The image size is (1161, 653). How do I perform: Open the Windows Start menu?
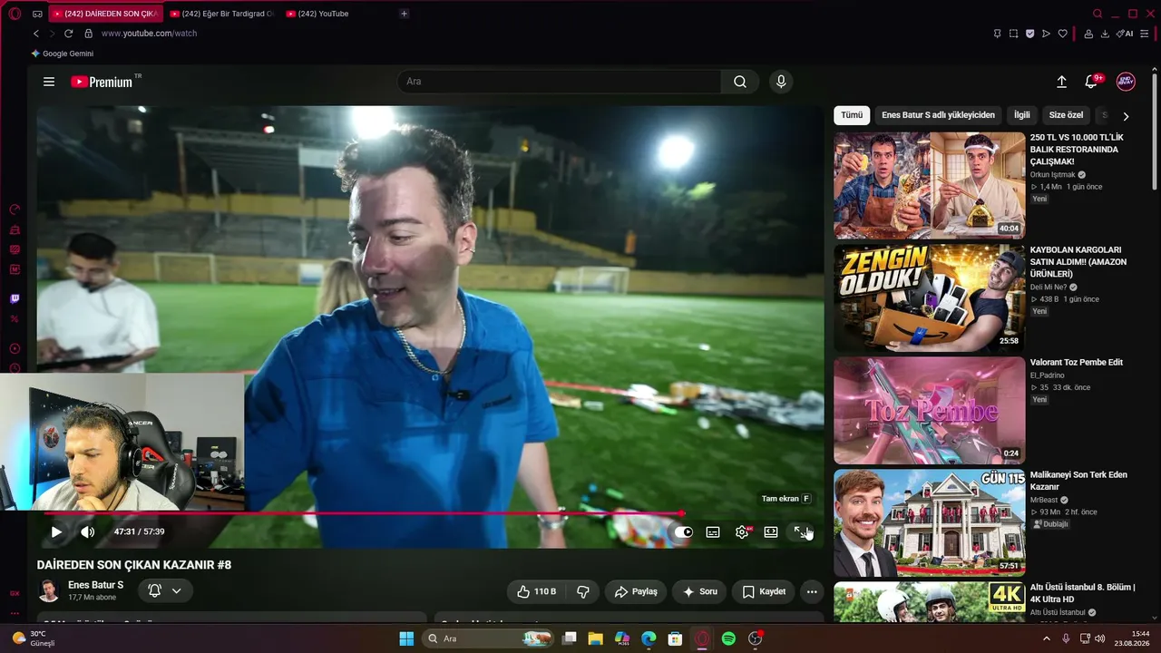click(x=406, y=638)
